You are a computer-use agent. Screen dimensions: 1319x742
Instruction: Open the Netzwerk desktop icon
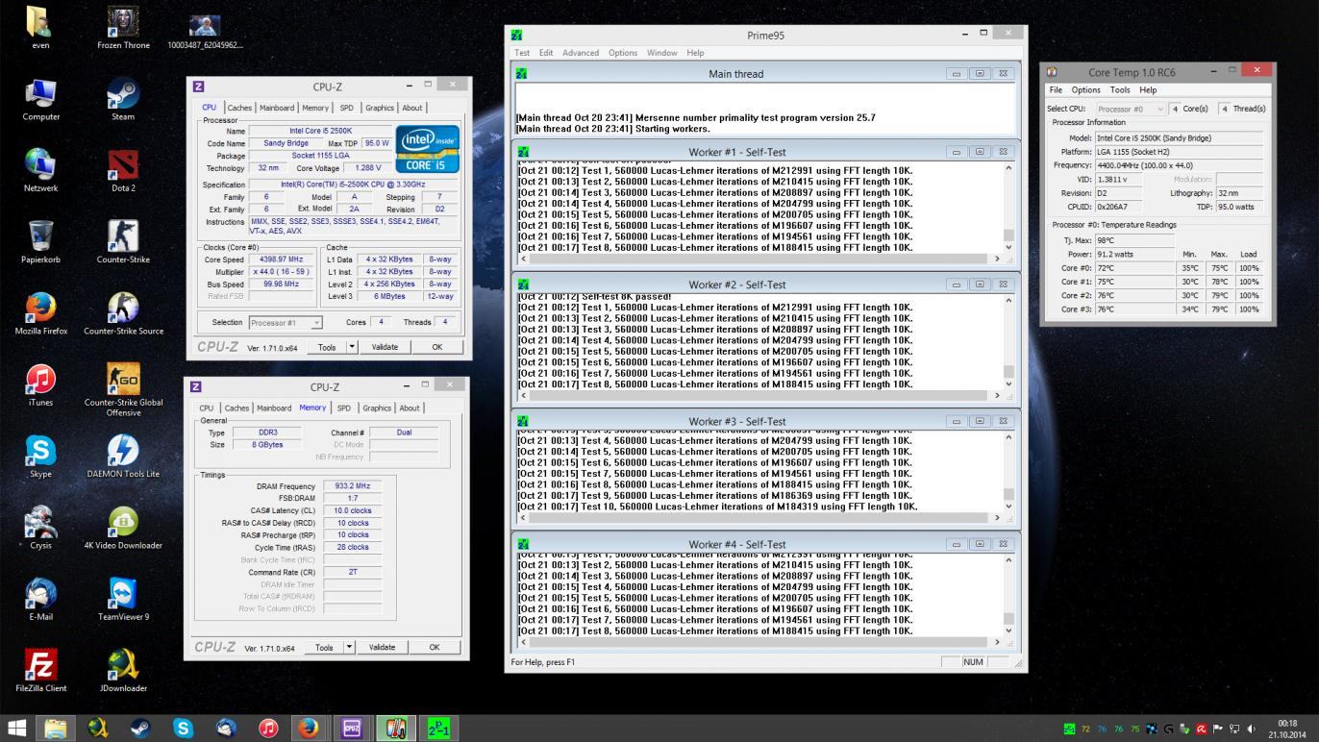tap(40, 170)
